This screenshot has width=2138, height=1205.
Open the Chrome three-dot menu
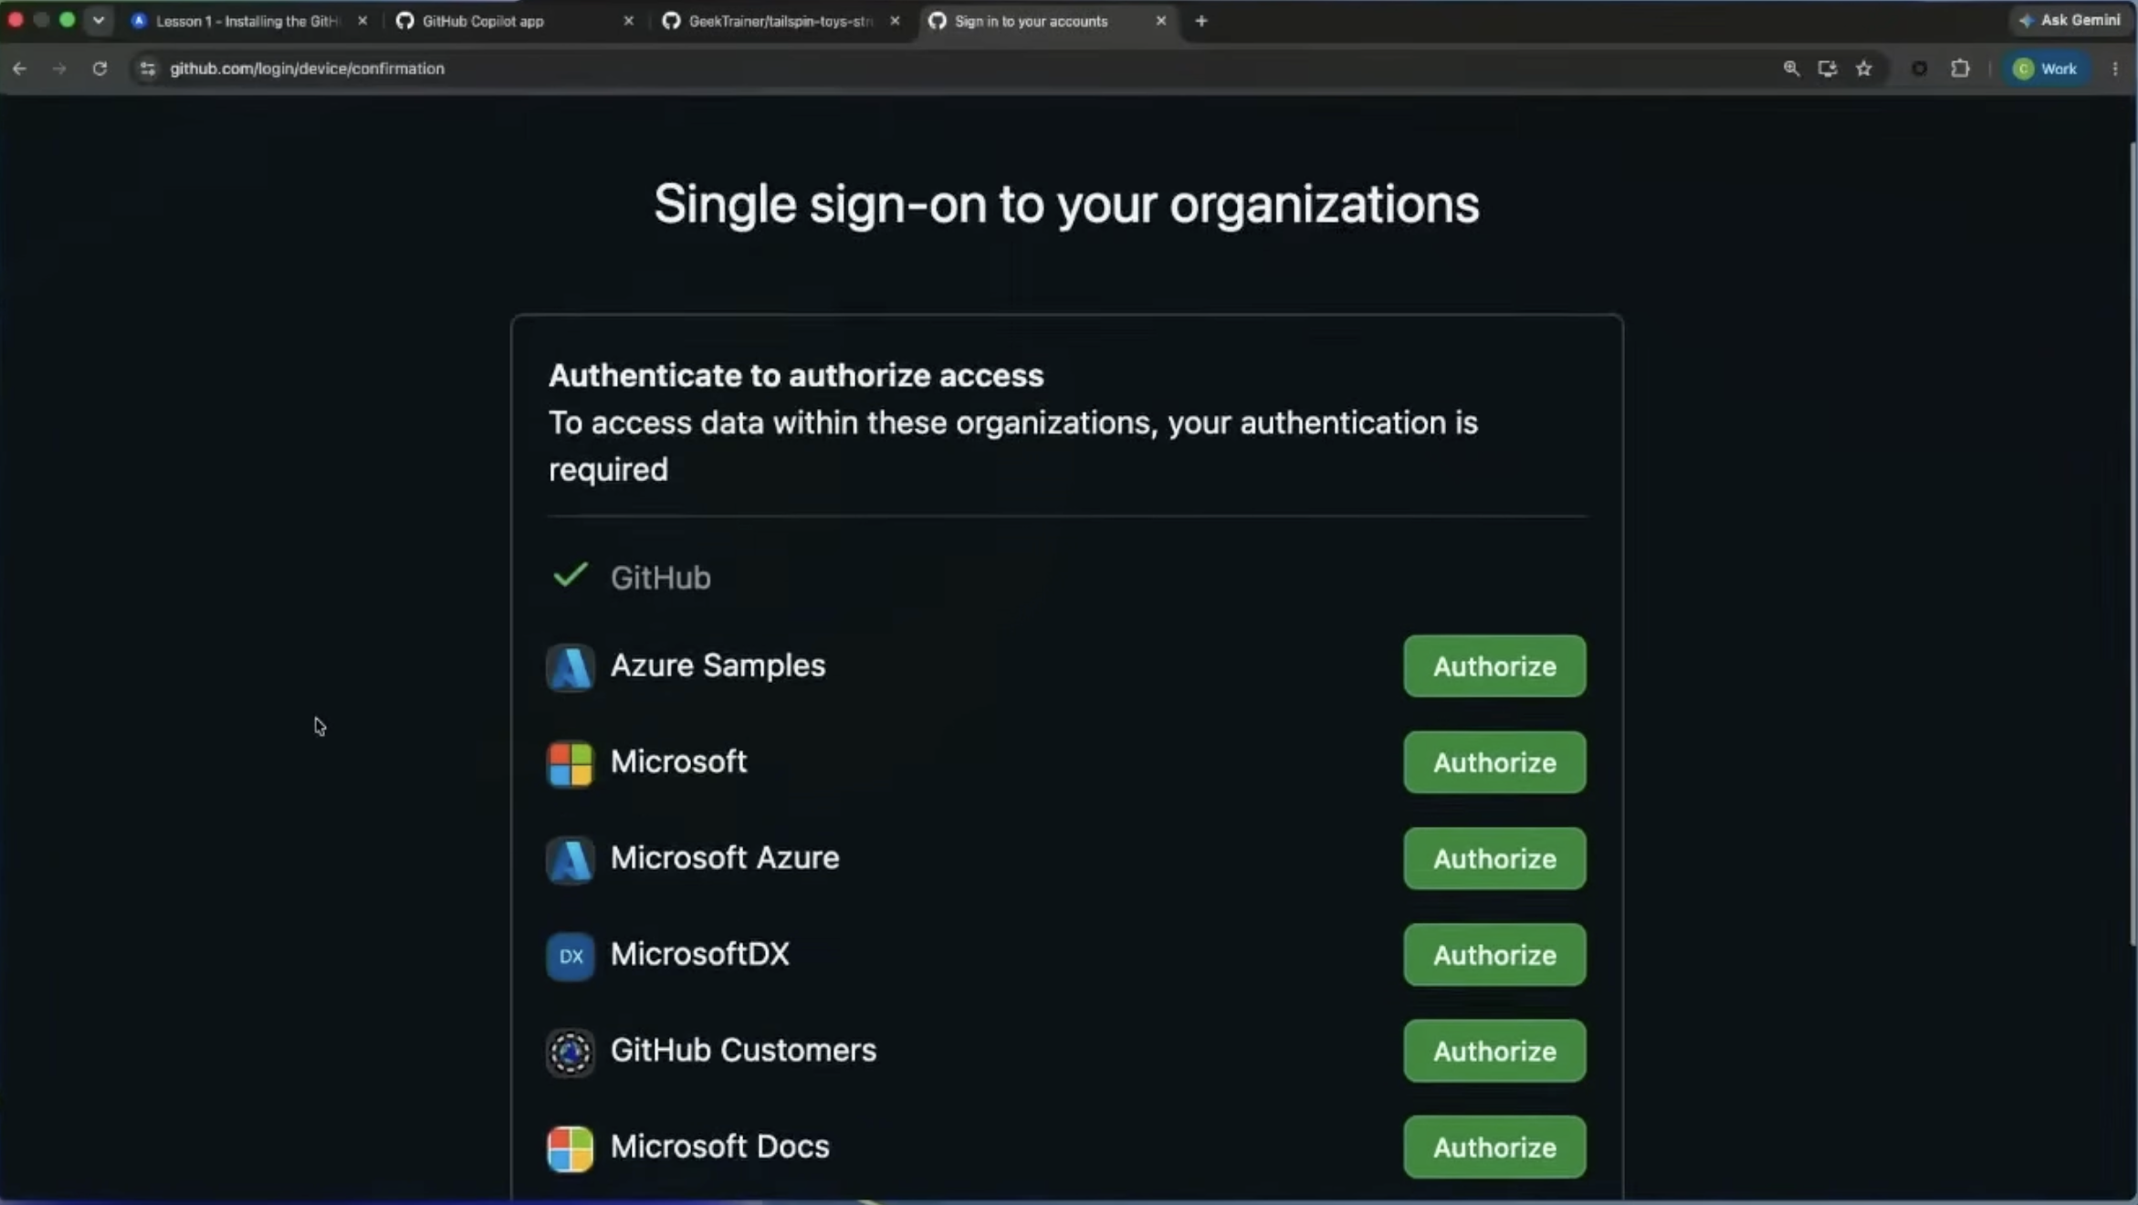(x=2115, y=68)
